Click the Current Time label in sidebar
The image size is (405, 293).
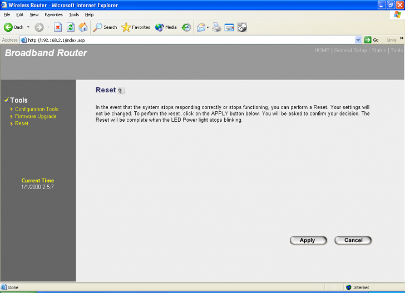pyautogui.click(x=38, y=181)
